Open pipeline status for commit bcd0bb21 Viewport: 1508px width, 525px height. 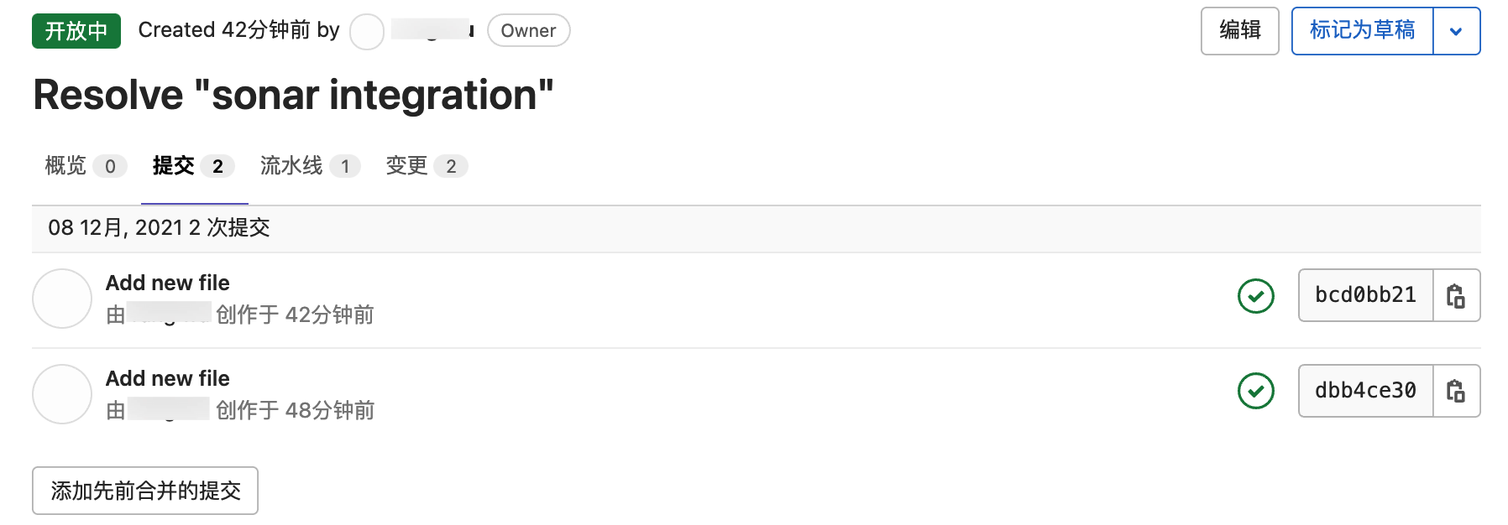1255,296
